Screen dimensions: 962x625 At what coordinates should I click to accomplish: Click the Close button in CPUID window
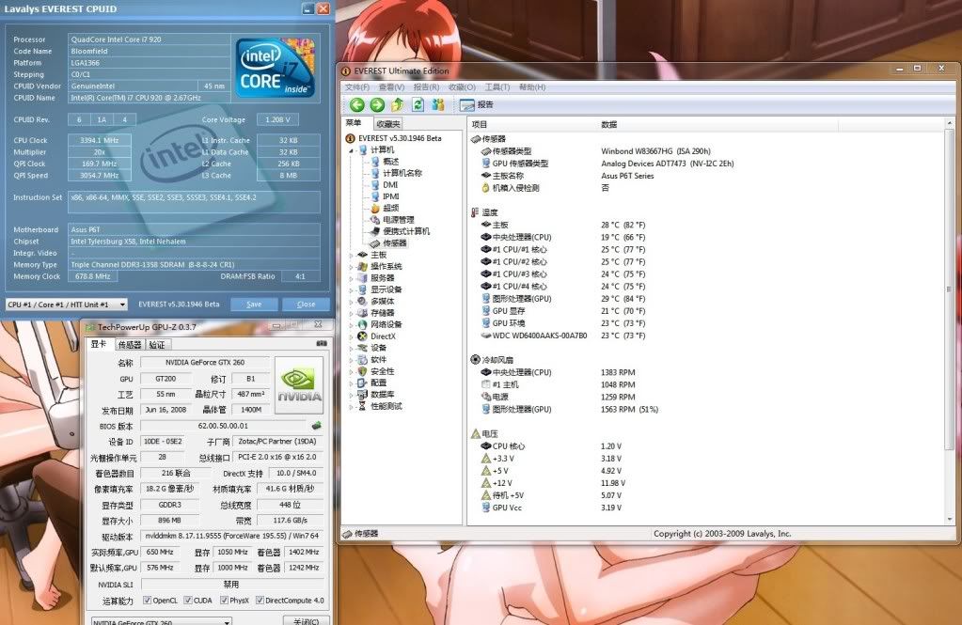pos(306,305)
